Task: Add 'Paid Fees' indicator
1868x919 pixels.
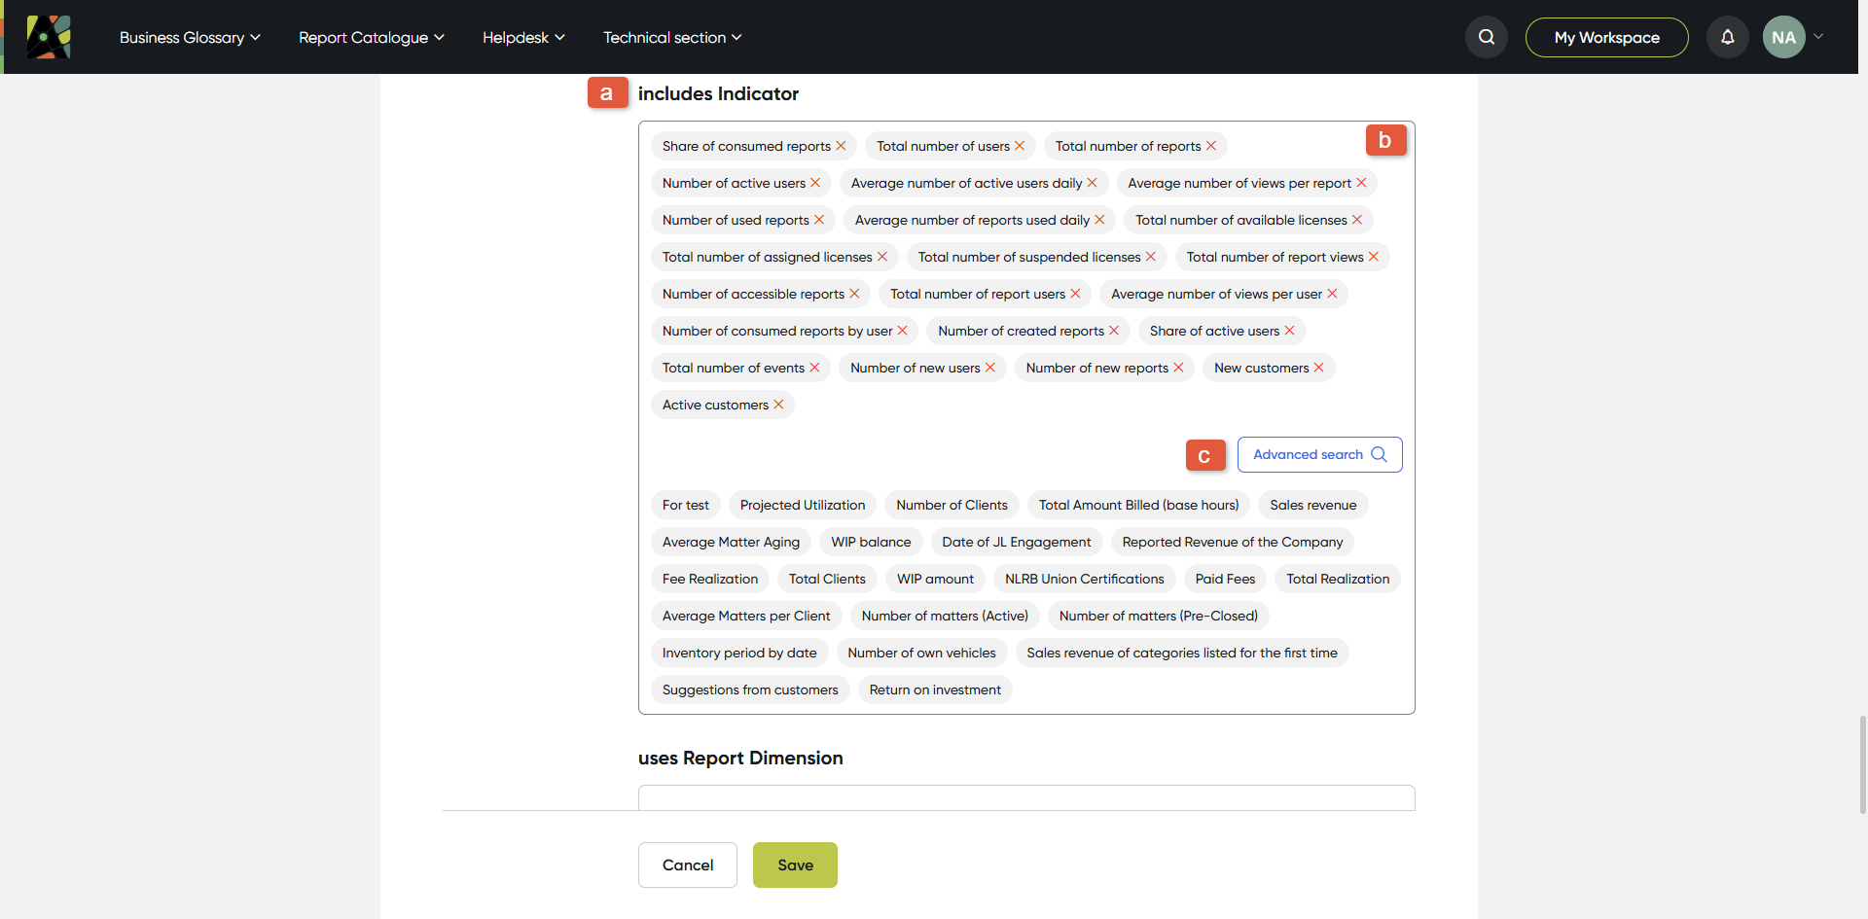Action: pyautogui.click(x=1225, y=579)
